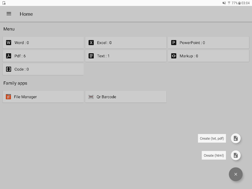
Task: Click the orange File Manager icon
Action: pyautogui.click(x=8, y=97)
